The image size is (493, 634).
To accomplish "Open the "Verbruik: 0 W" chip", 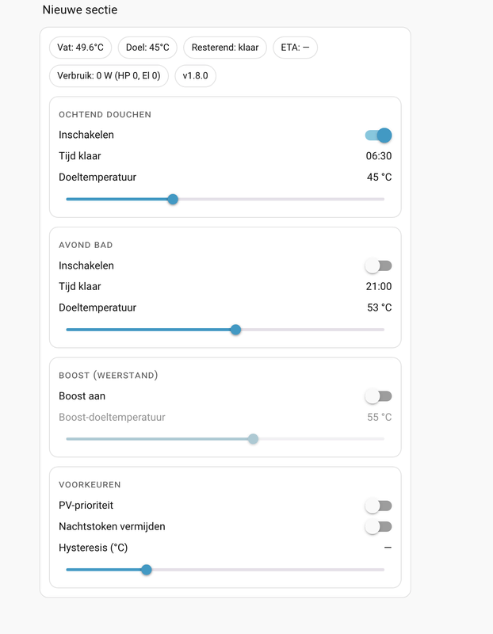I will pos(109,76).
